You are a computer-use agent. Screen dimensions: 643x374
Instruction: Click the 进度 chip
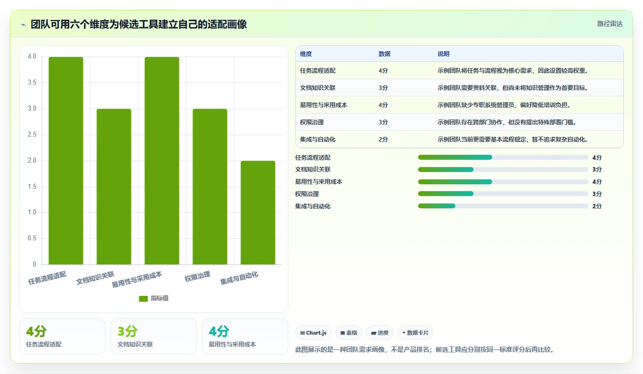[380, 333]
